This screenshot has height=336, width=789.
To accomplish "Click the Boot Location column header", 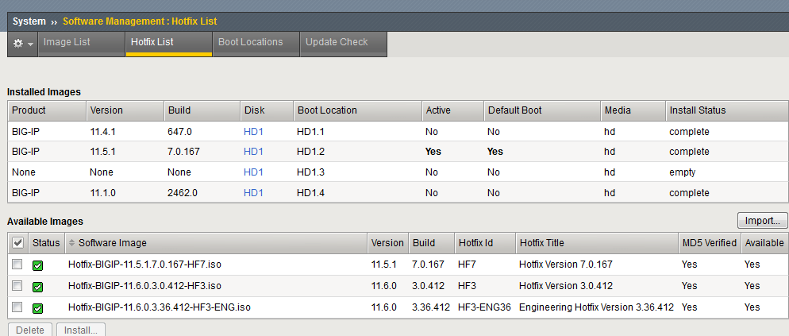I will click(357, 110).
